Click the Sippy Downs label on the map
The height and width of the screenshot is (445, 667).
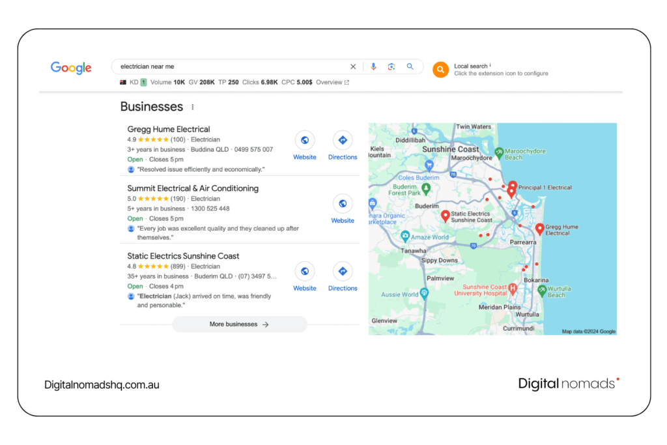[440, 261]
